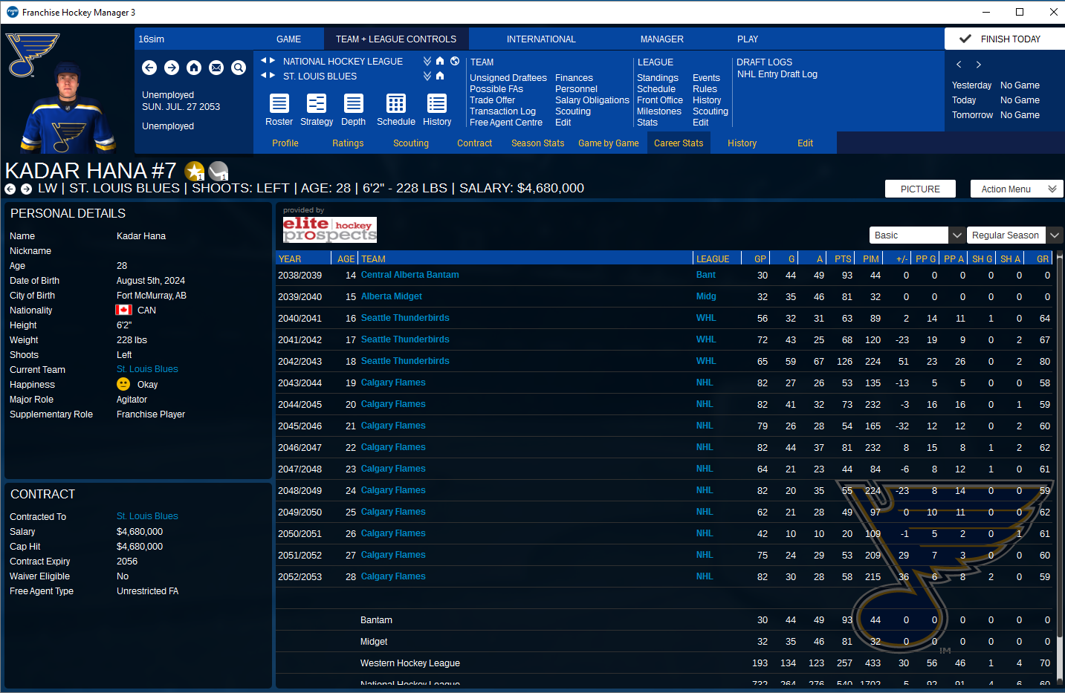The image size is (1065, 693).
Task: Switch to the Season Stats tab
Action: tap(537, 143)
